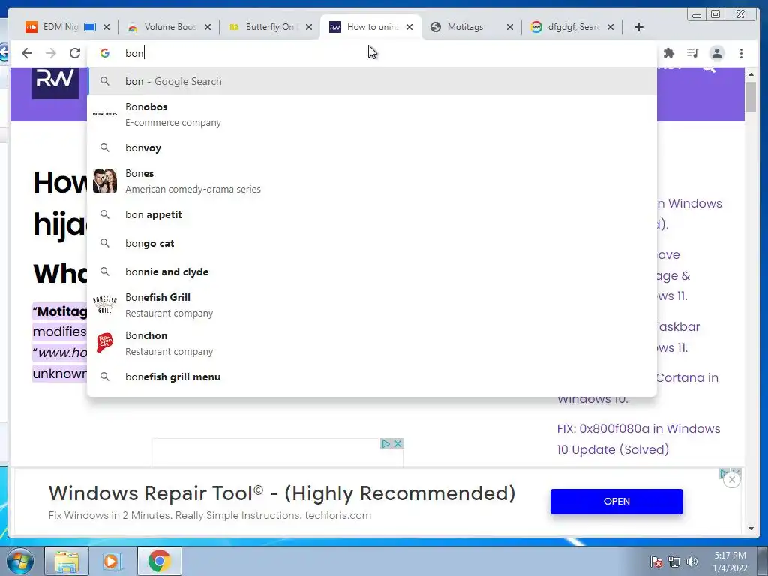768x576 pixels.
Task: Choose the Bonchon Restaurant company suggestion
Action: tap(372, 343)
